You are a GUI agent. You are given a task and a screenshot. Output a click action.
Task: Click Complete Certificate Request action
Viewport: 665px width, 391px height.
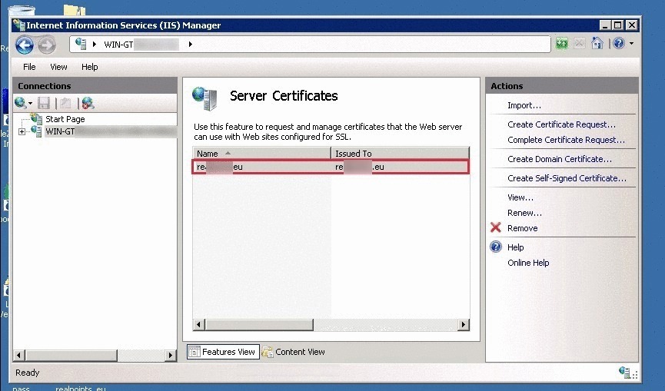pyautogui.click(x=566, y=140)
